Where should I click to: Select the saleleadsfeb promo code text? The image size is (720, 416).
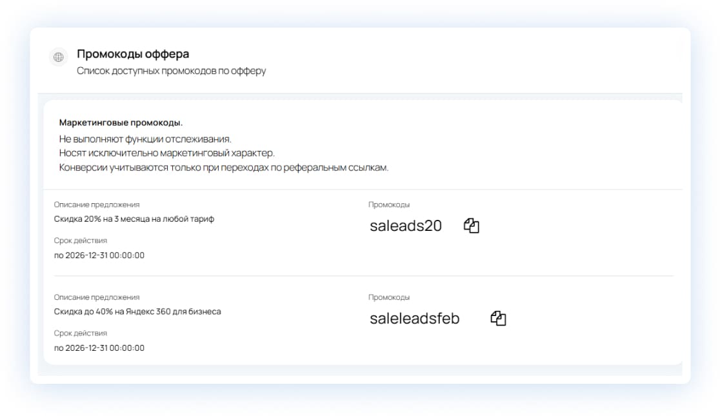coord(414,319)
